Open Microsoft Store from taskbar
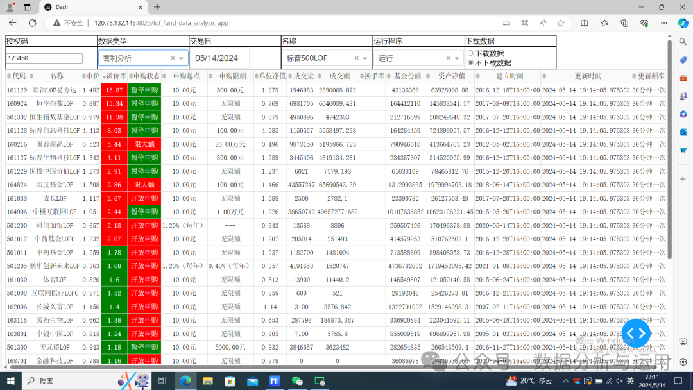This screenshot has height=390, width=693. click(x=230, y=381)
